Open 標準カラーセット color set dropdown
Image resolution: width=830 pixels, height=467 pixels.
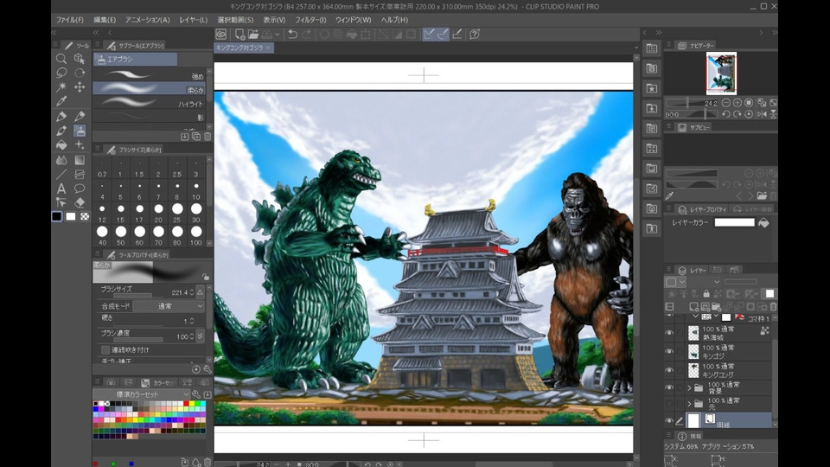pyautogui.click(x=141, y=394)
